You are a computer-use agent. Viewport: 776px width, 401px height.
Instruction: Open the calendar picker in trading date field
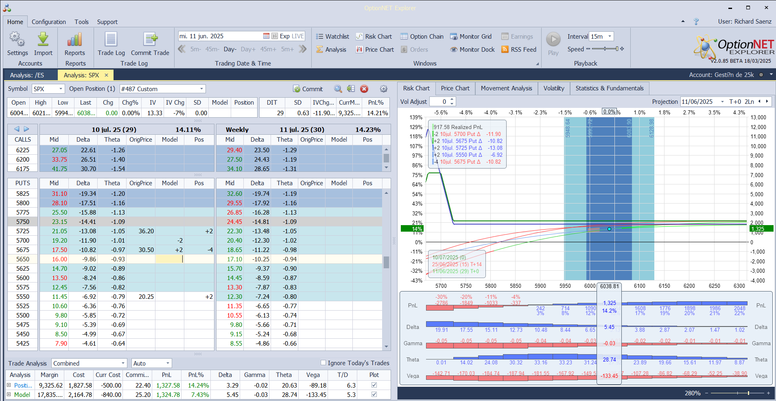[x=266, y=36]
